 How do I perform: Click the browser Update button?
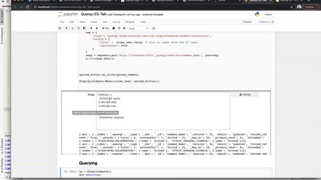point(310,7)
